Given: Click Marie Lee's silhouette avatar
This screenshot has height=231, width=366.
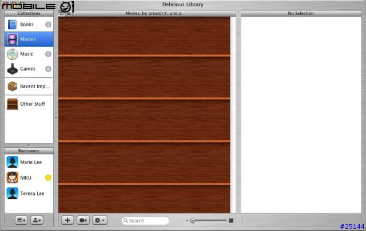Looking at the screenshot, I should pyautogui.click(x=13, y=162).
